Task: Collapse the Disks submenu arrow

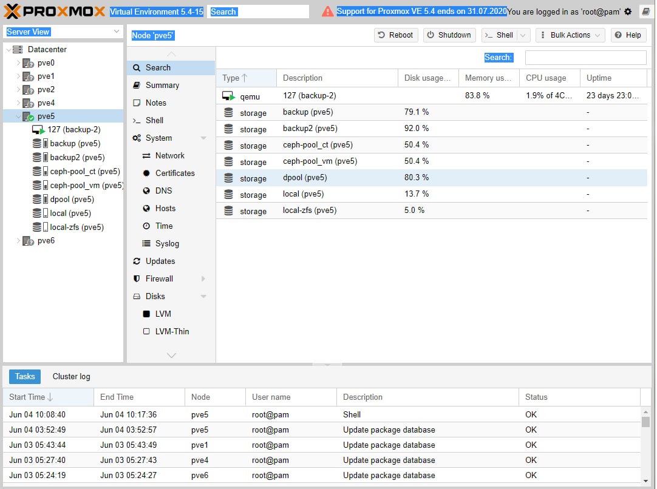Action: pyautogui.click(x=203, y=297)
